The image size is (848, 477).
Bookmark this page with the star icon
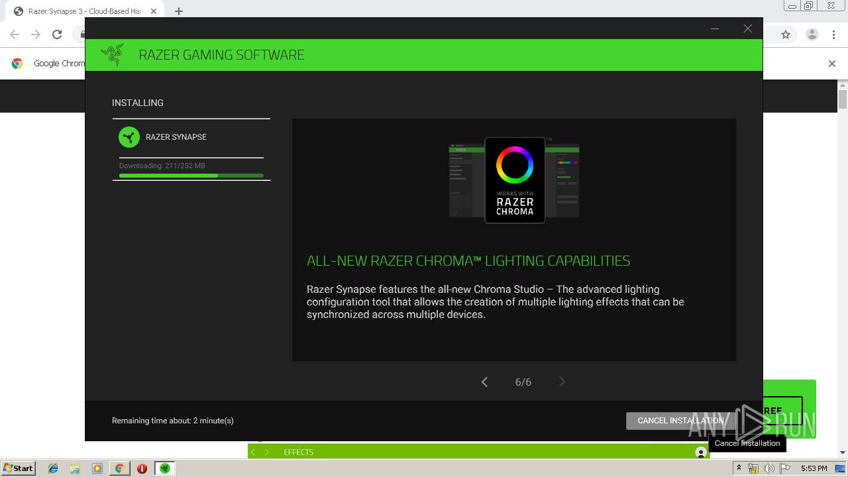coord(786,34)
